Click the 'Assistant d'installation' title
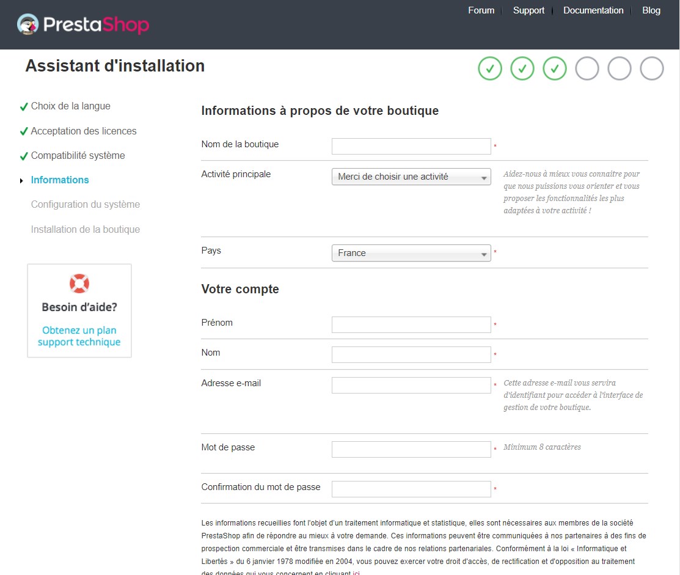 click(115, 66)
